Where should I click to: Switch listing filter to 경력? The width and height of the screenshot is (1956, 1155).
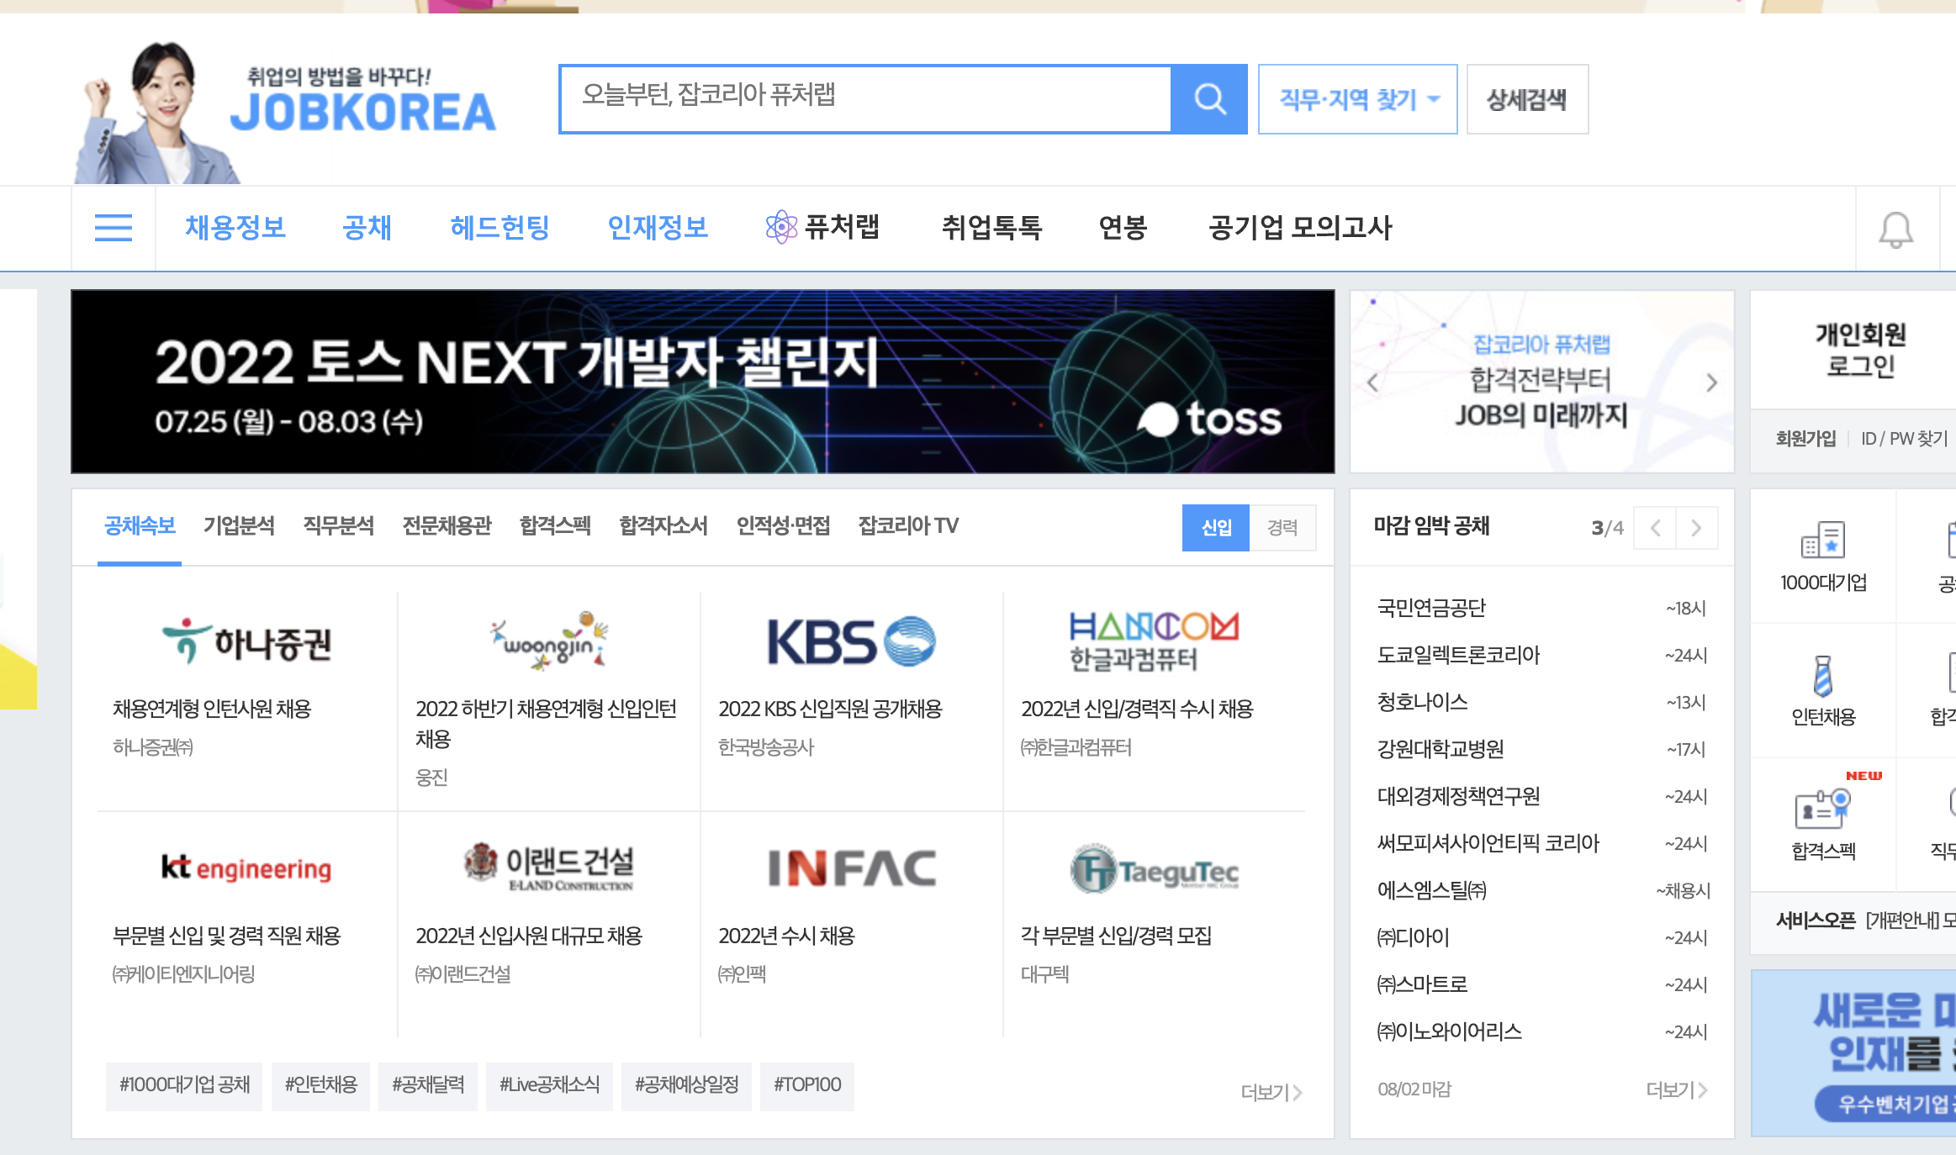point(1282,527)
